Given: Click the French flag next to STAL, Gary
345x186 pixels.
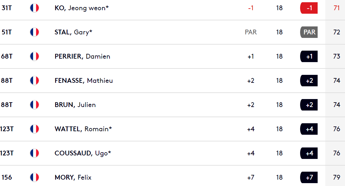Looking at the screenshot, I should 34,32.
